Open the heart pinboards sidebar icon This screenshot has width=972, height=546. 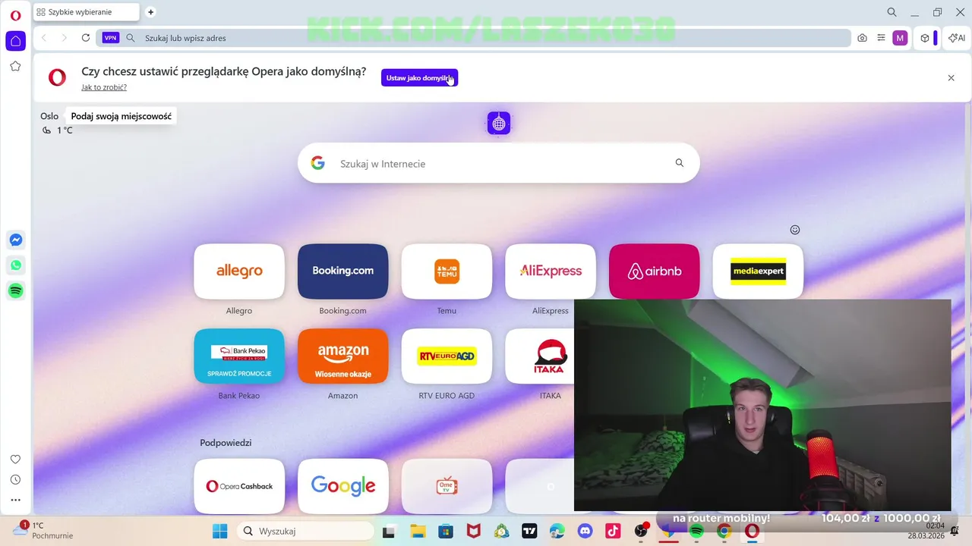(15, 459)
